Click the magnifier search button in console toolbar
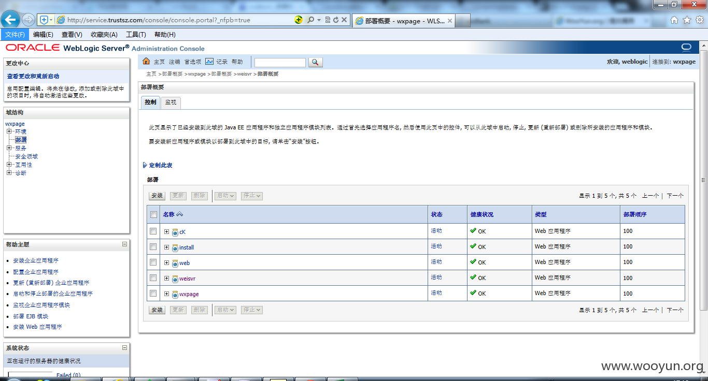The height and width of the screenshot is (381, 708). pyautogui.click(x=315, y=62)
